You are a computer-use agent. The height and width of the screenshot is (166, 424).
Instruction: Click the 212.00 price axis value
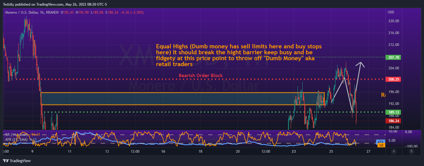[x=393, y=45]
